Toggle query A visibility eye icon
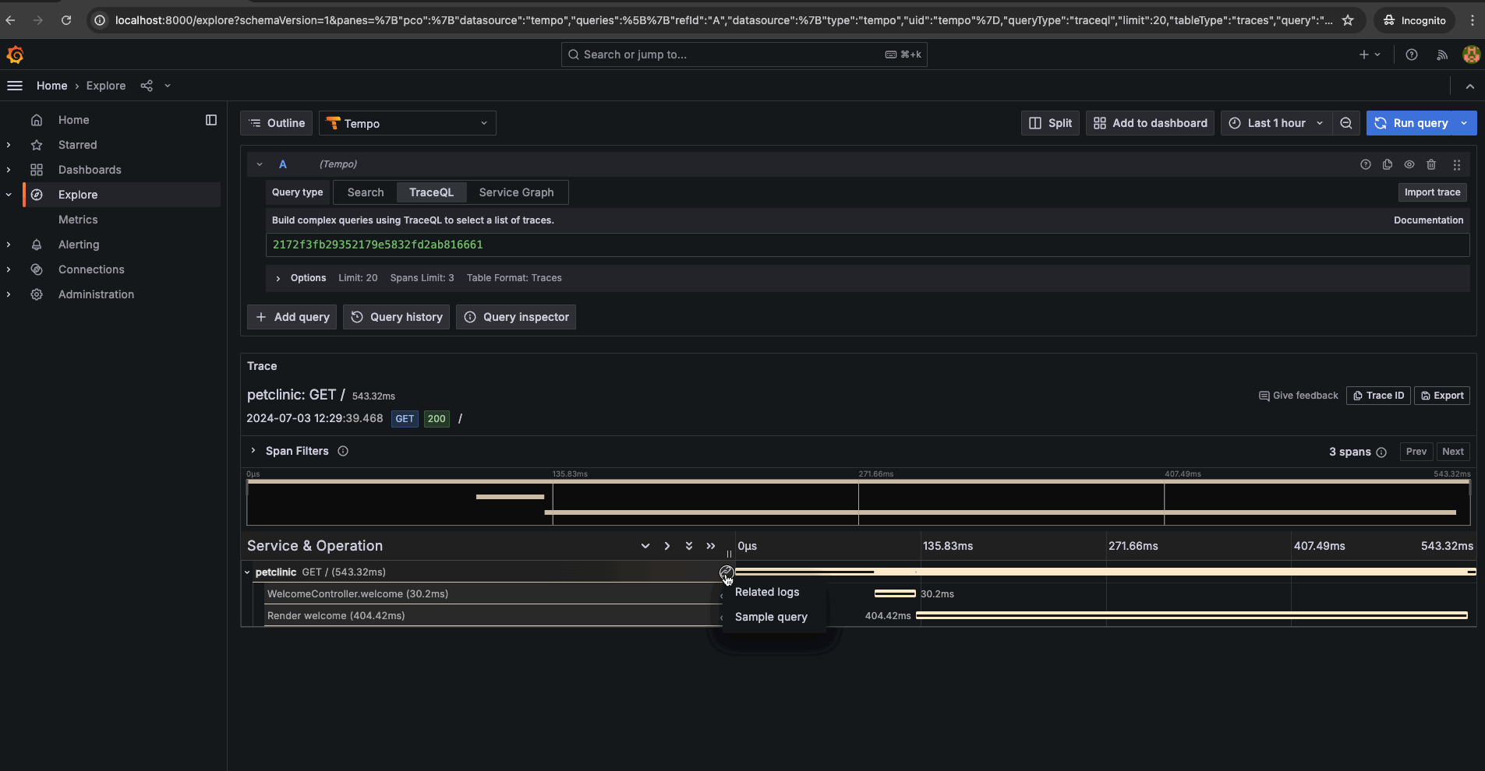The image size is (1485, 771). click(1409, 164)
